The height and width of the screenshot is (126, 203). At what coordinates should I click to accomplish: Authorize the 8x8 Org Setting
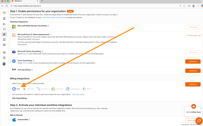click(x=193, y=71)
